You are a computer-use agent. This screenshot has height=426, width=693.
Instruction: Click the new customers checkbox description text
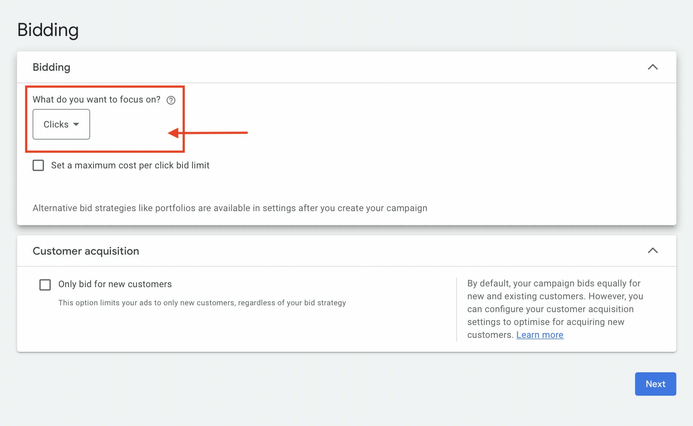pos(202,303)
